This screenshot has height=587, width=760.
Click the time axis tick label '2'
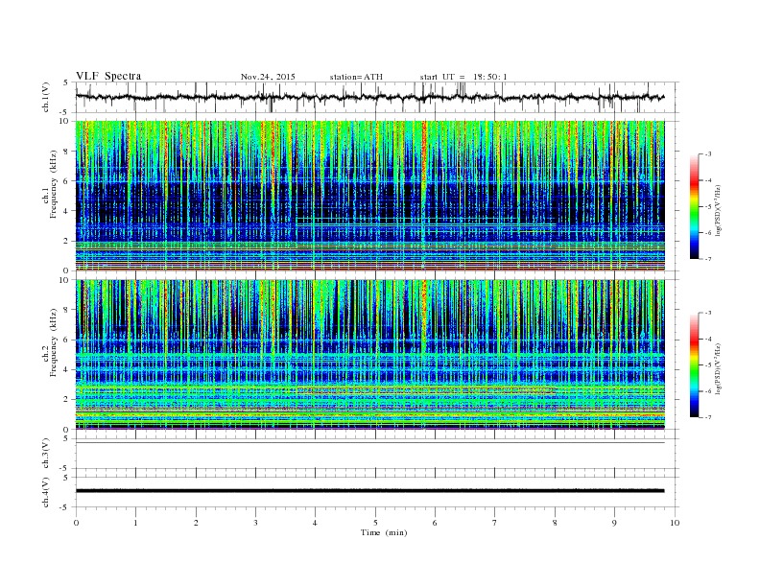[196, 523]
